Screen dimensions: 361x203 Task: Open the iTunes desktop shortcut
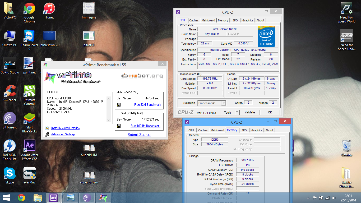coord(49,11)
